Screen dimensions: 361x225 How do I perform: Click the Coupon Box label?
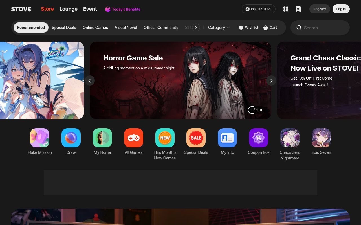click(x=259, y=152)
